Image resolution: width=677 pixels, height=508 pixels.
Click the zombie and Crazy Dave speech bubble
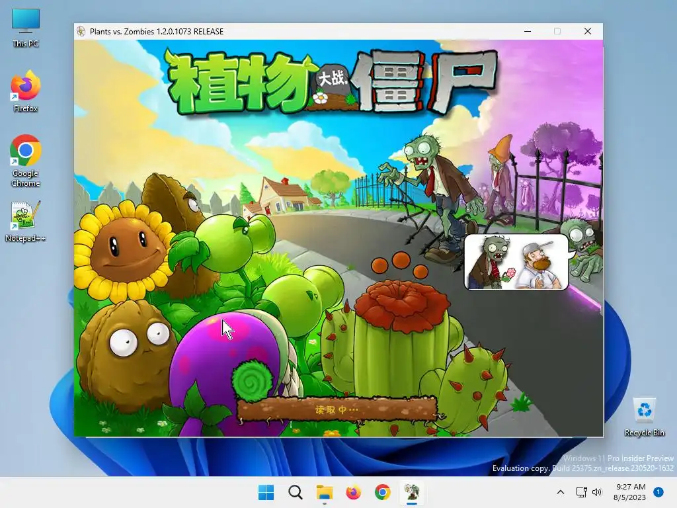coord(518,262)
